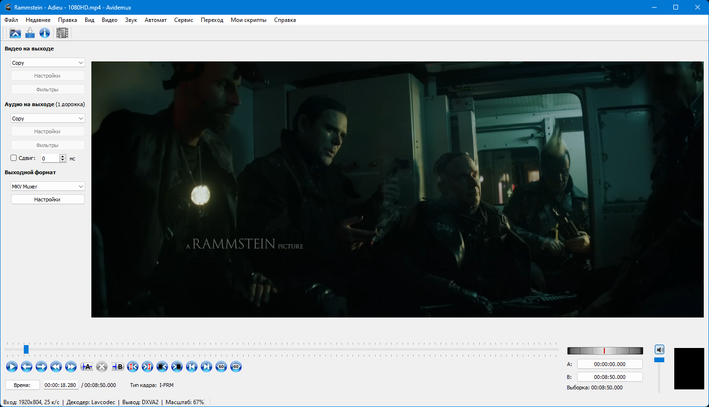
Task: Click the open video file icon
Action: (15, 33)
